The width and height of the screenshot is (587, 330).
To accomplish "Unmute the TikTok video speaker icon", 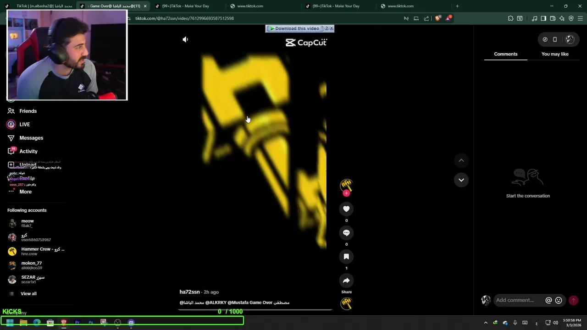I will pos(185,39).
